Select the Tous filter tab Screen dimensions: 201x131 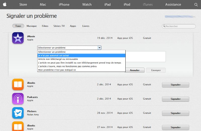click(18, 26)
